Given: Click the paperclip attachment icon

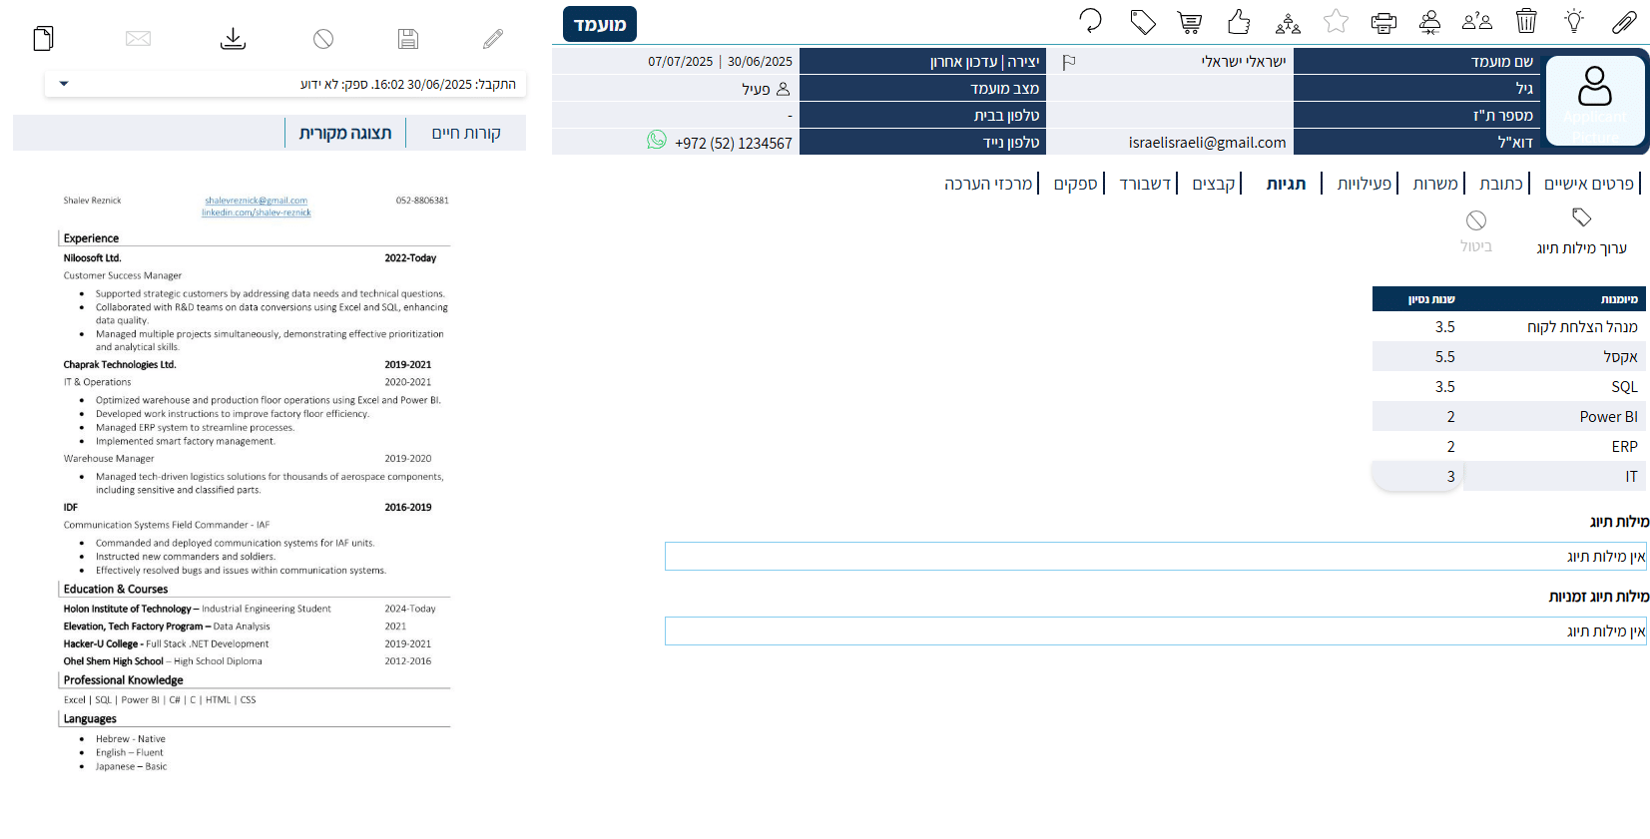Looking at the screenshot, I should click(x=1624, y=22).
